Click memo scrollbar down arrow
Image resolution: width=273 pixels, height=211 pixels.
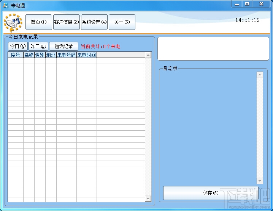tap(260, 181)
